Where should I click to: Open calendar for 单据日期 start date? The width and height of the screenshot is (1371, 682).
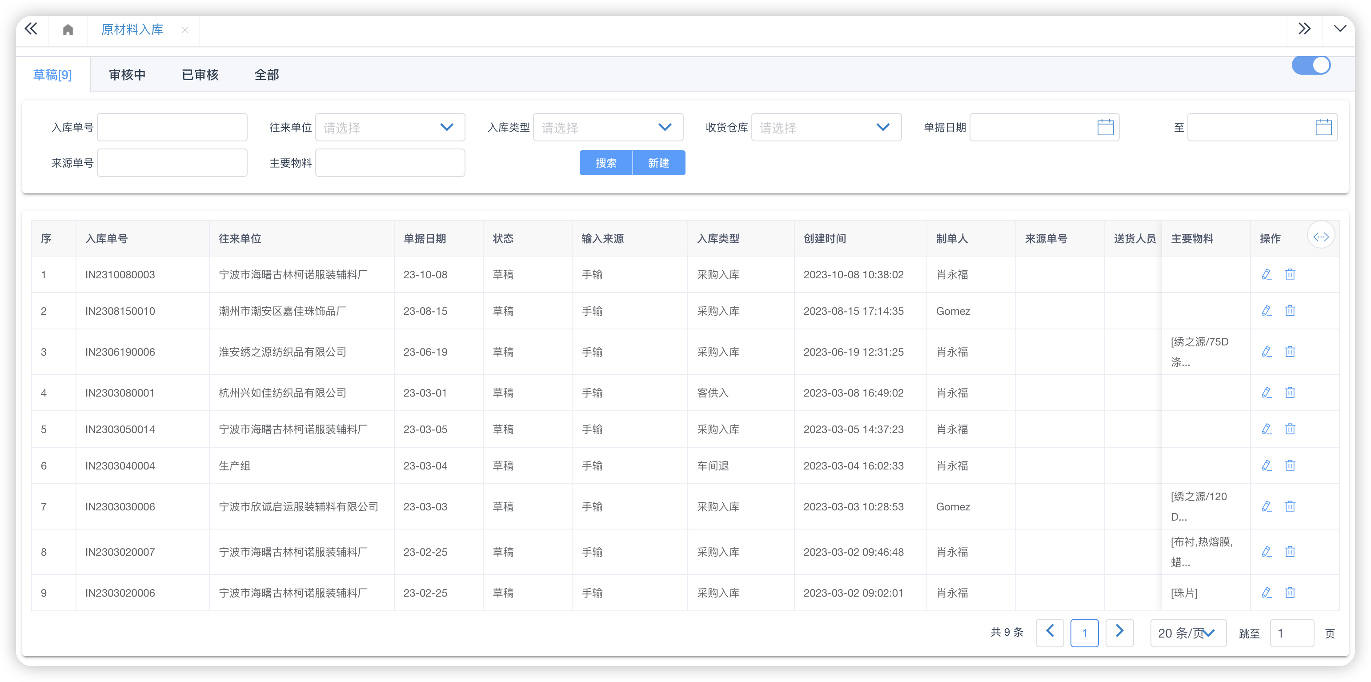click(x=1105, y=127)
